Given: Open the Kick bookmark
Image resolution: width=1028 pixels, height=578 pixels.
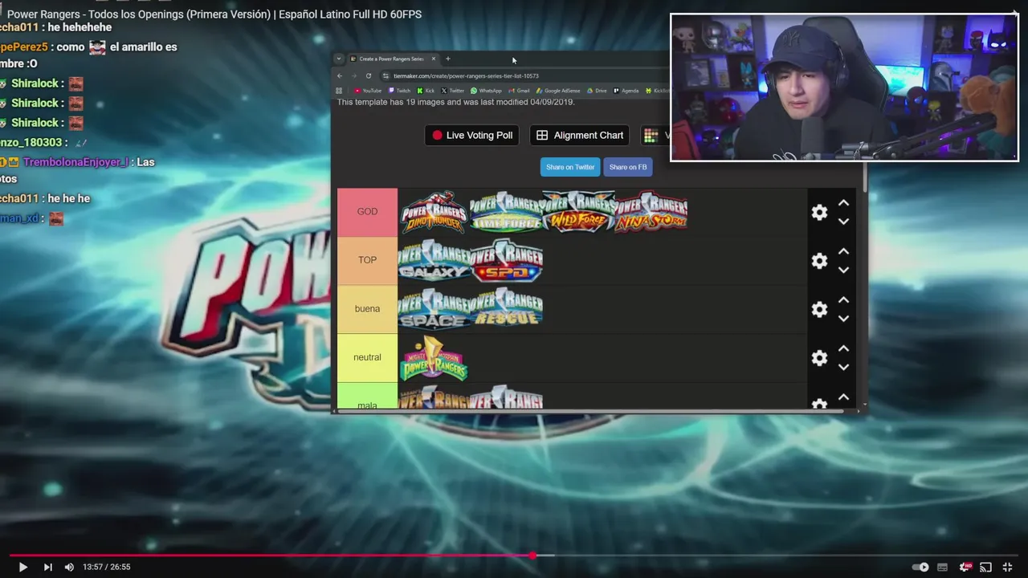Looking at the screenshot, I should pos(426,91).
